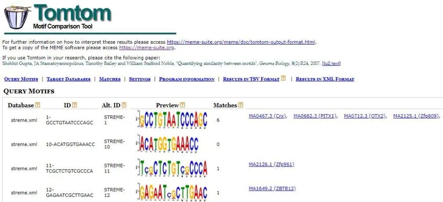The height and width of the screenshot is (202, 443).
Task: Open help icon beside Preview column header
Action: coord(182,105)
